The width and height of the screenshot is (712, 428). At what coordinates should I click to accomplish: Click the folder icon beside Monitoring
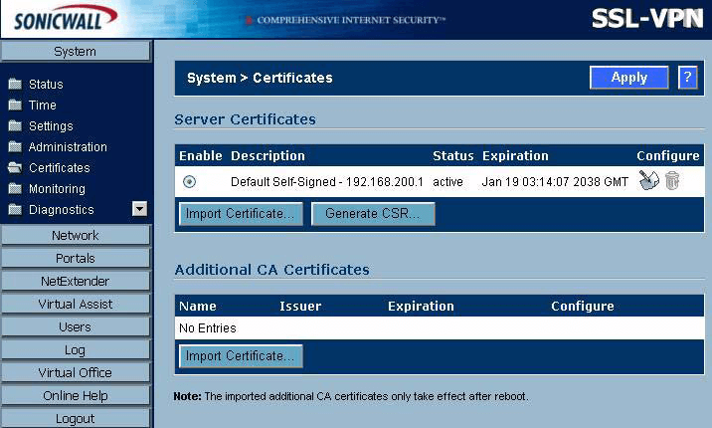15,188
